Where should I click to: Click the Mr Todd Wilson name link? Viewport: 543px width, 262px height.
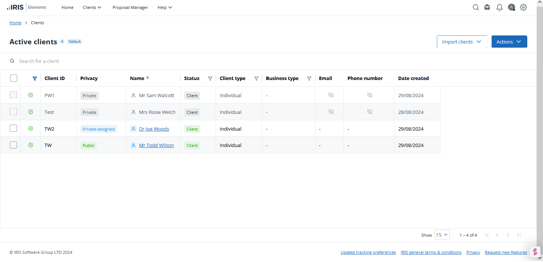[x=156, y=146]
